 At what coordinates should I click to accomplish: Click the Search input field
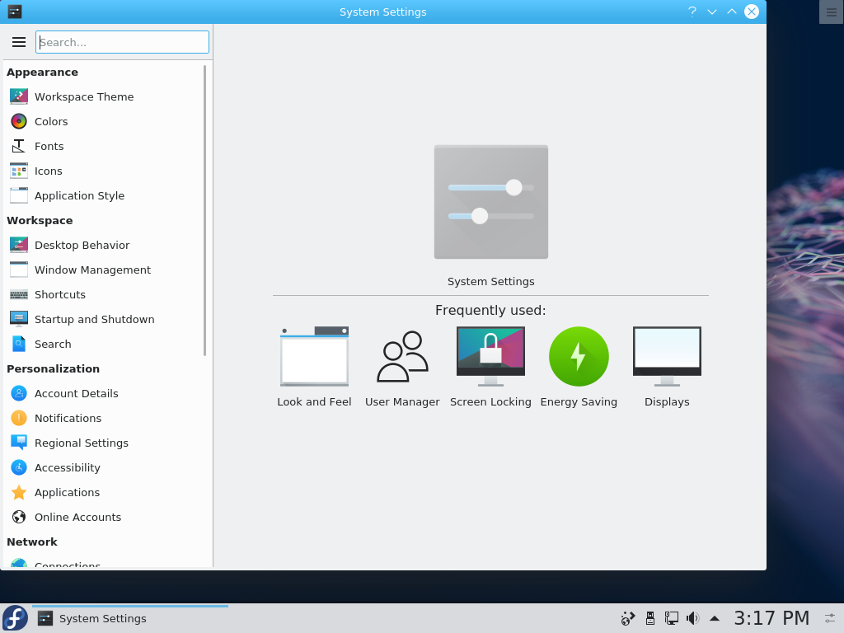tap(122, 42)
